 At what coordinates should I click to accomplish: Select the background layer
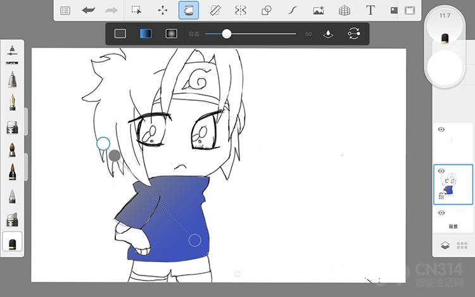453,220
